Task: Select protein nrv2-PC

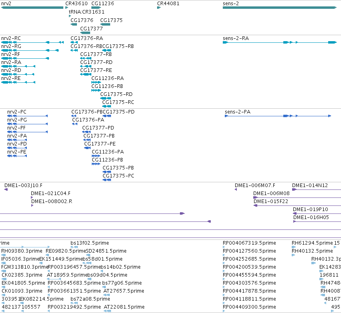Action: pos(17,112)
